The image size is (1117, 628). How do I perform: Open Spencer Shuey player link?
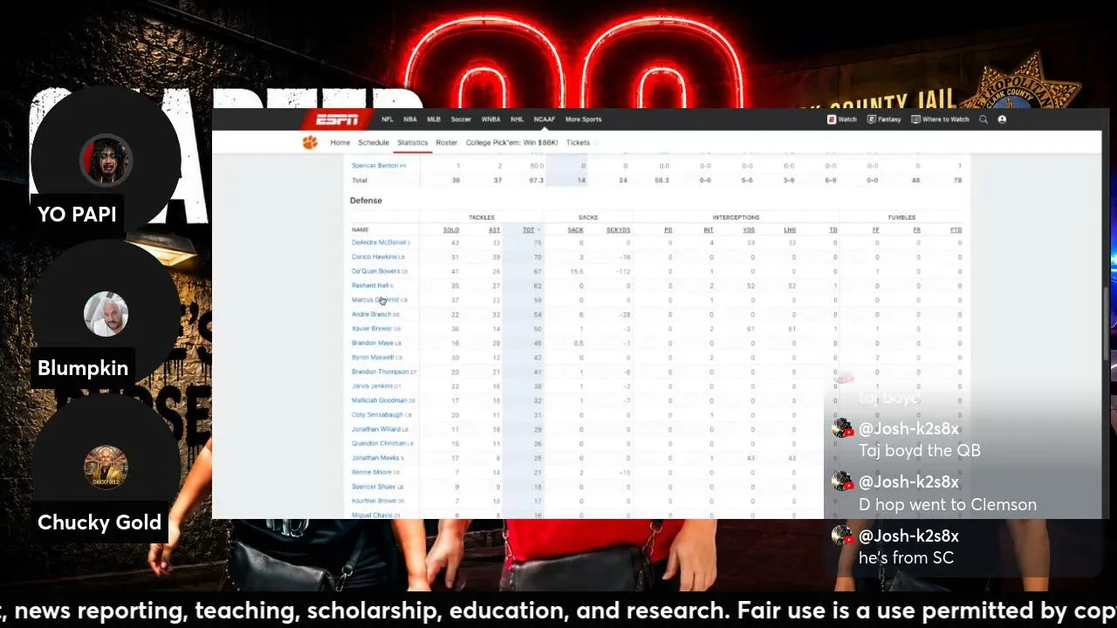tap(373, 487)
